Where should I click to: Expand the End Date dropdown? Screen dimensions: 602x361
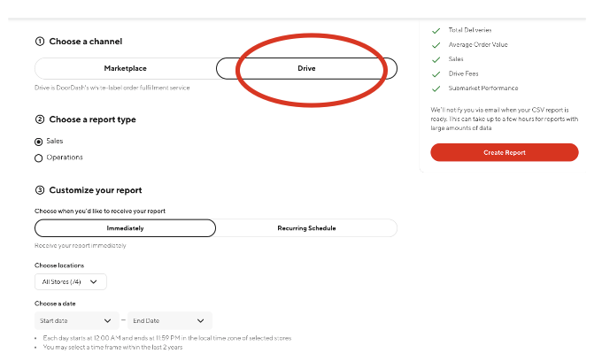click(172, 321)
